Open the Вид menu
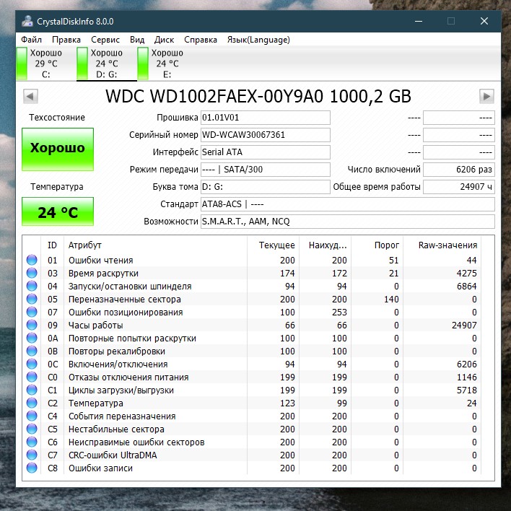 137,40
